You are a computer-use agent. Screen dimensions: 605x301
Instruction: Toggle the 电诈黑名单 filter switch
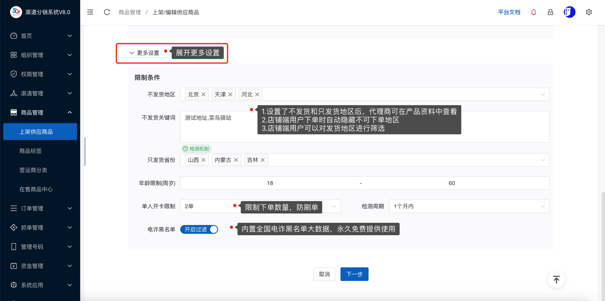[199, 229]
